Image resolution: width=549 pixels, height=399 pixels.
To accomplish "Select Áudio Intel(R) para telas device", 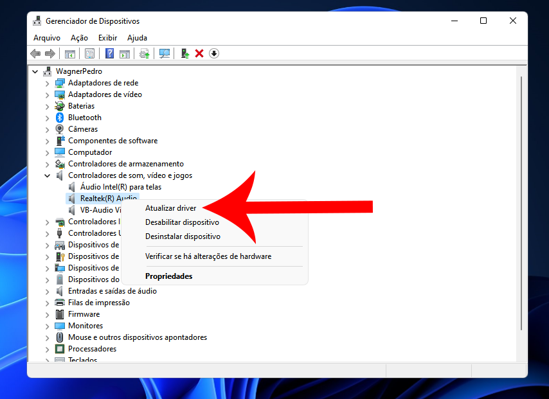I will pyautogui.click(x=120, y=187).
